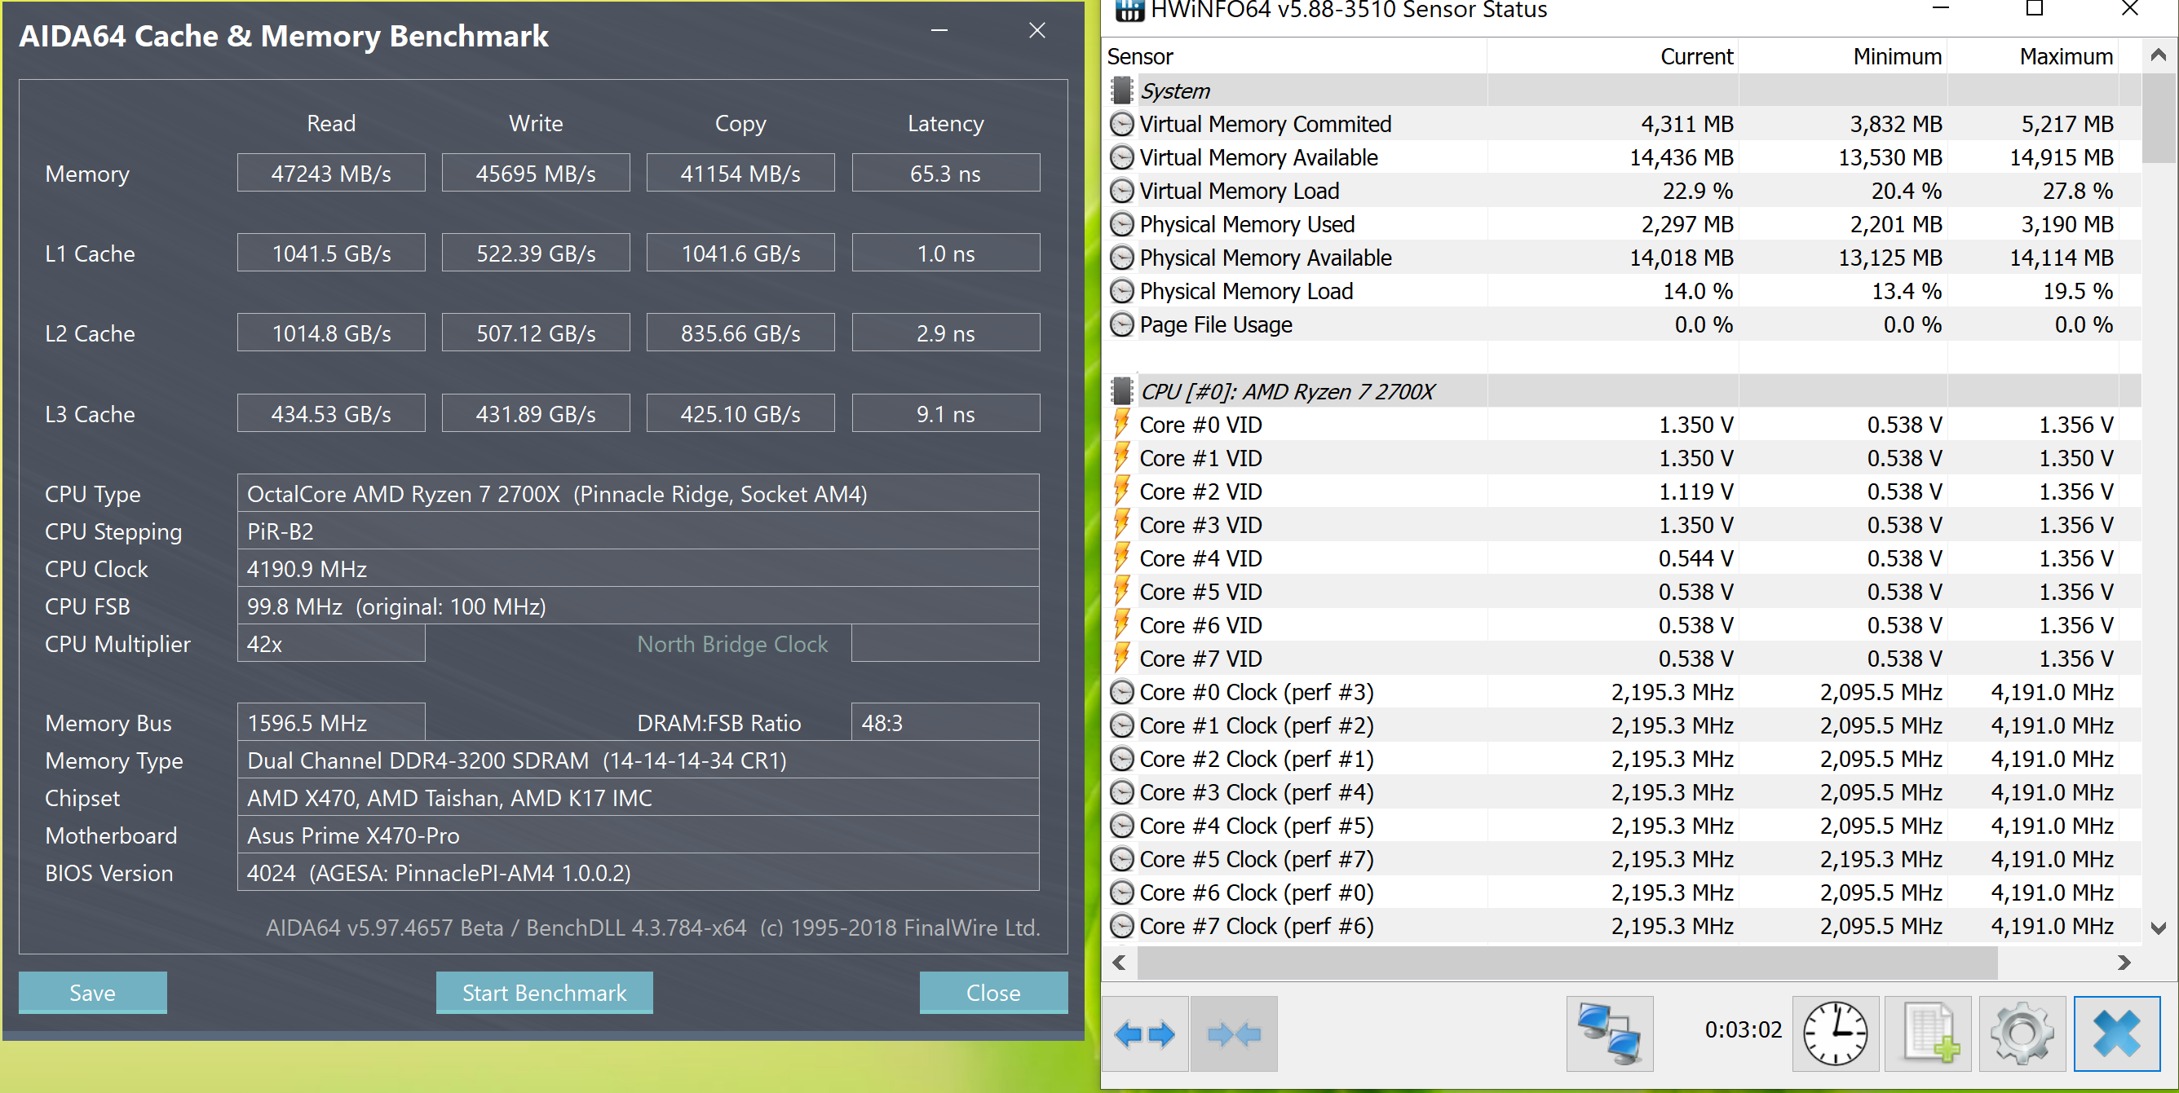Click the empty North Bridge Clock field
2179x1093 pixels.
click(945, 644)
